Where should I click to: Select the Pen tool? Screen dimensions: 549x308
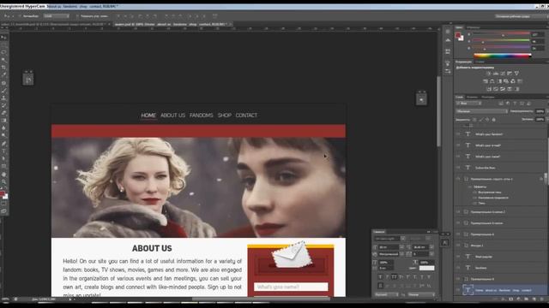point(3,144)
